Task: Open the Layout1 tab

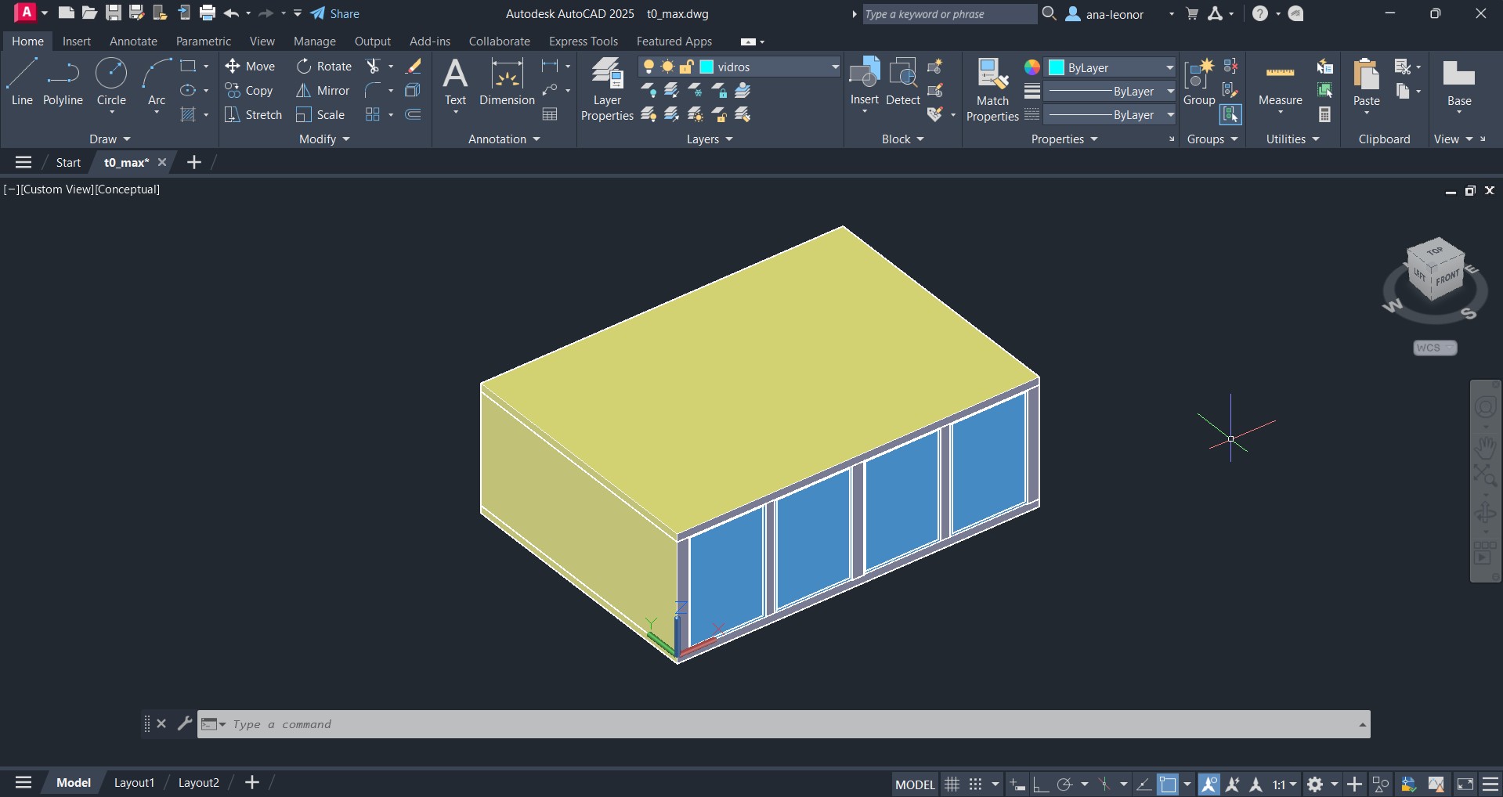Action: (x=134, y=783)
